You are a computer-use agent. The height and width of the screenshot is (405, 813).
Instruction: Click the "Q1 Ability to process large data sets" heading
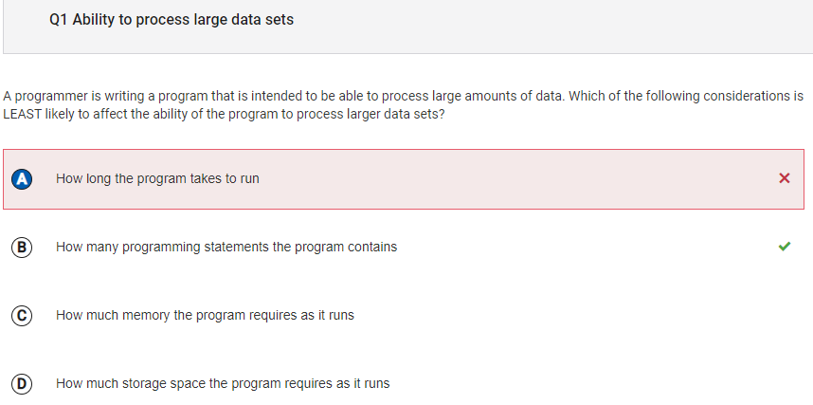pyautogui.click(x=172, y=20)
